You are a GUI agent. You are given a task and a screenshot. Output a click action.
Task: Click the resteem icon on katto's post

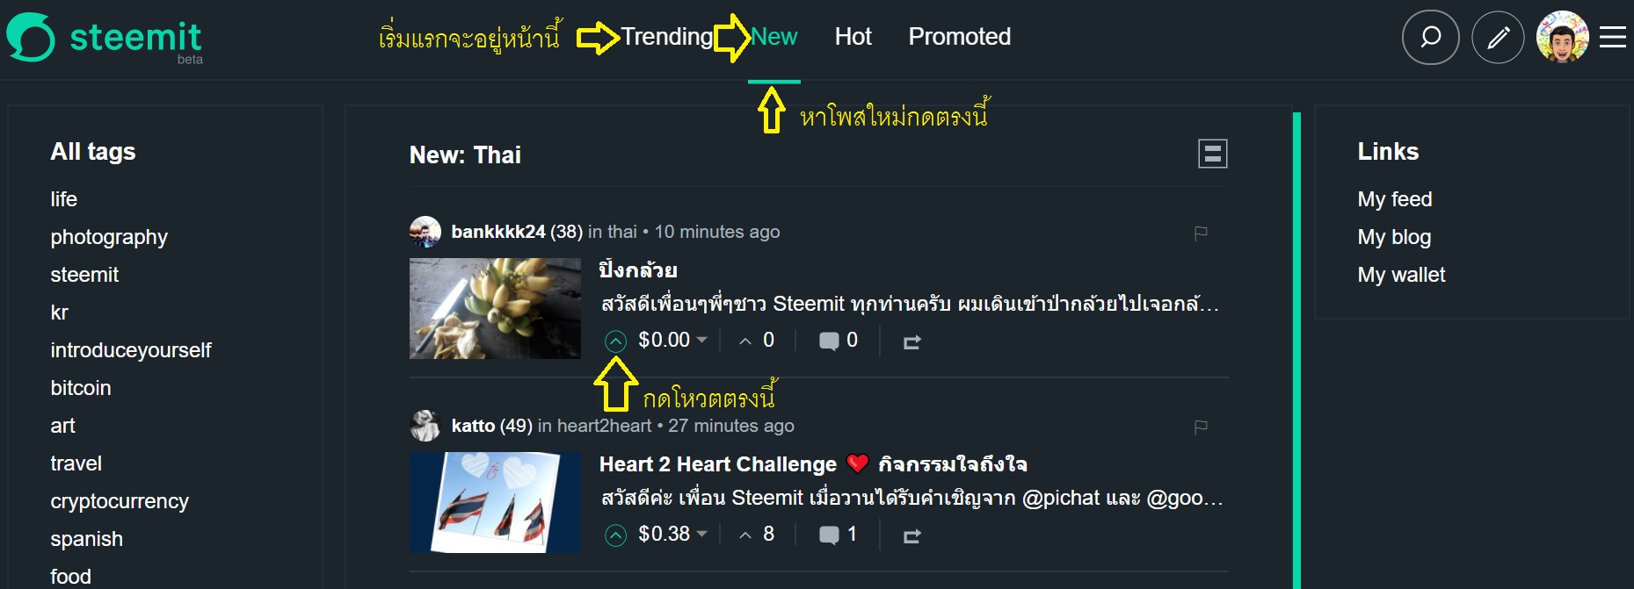[911, 535]
